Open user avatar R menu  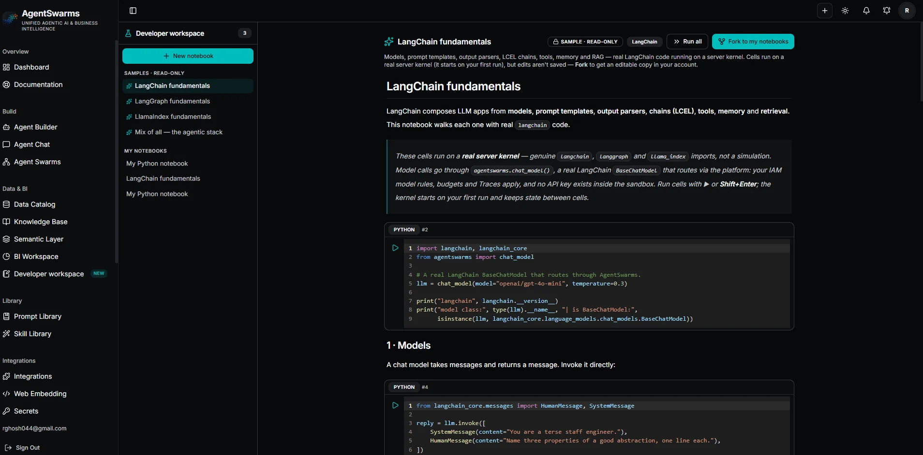point(907,11)
